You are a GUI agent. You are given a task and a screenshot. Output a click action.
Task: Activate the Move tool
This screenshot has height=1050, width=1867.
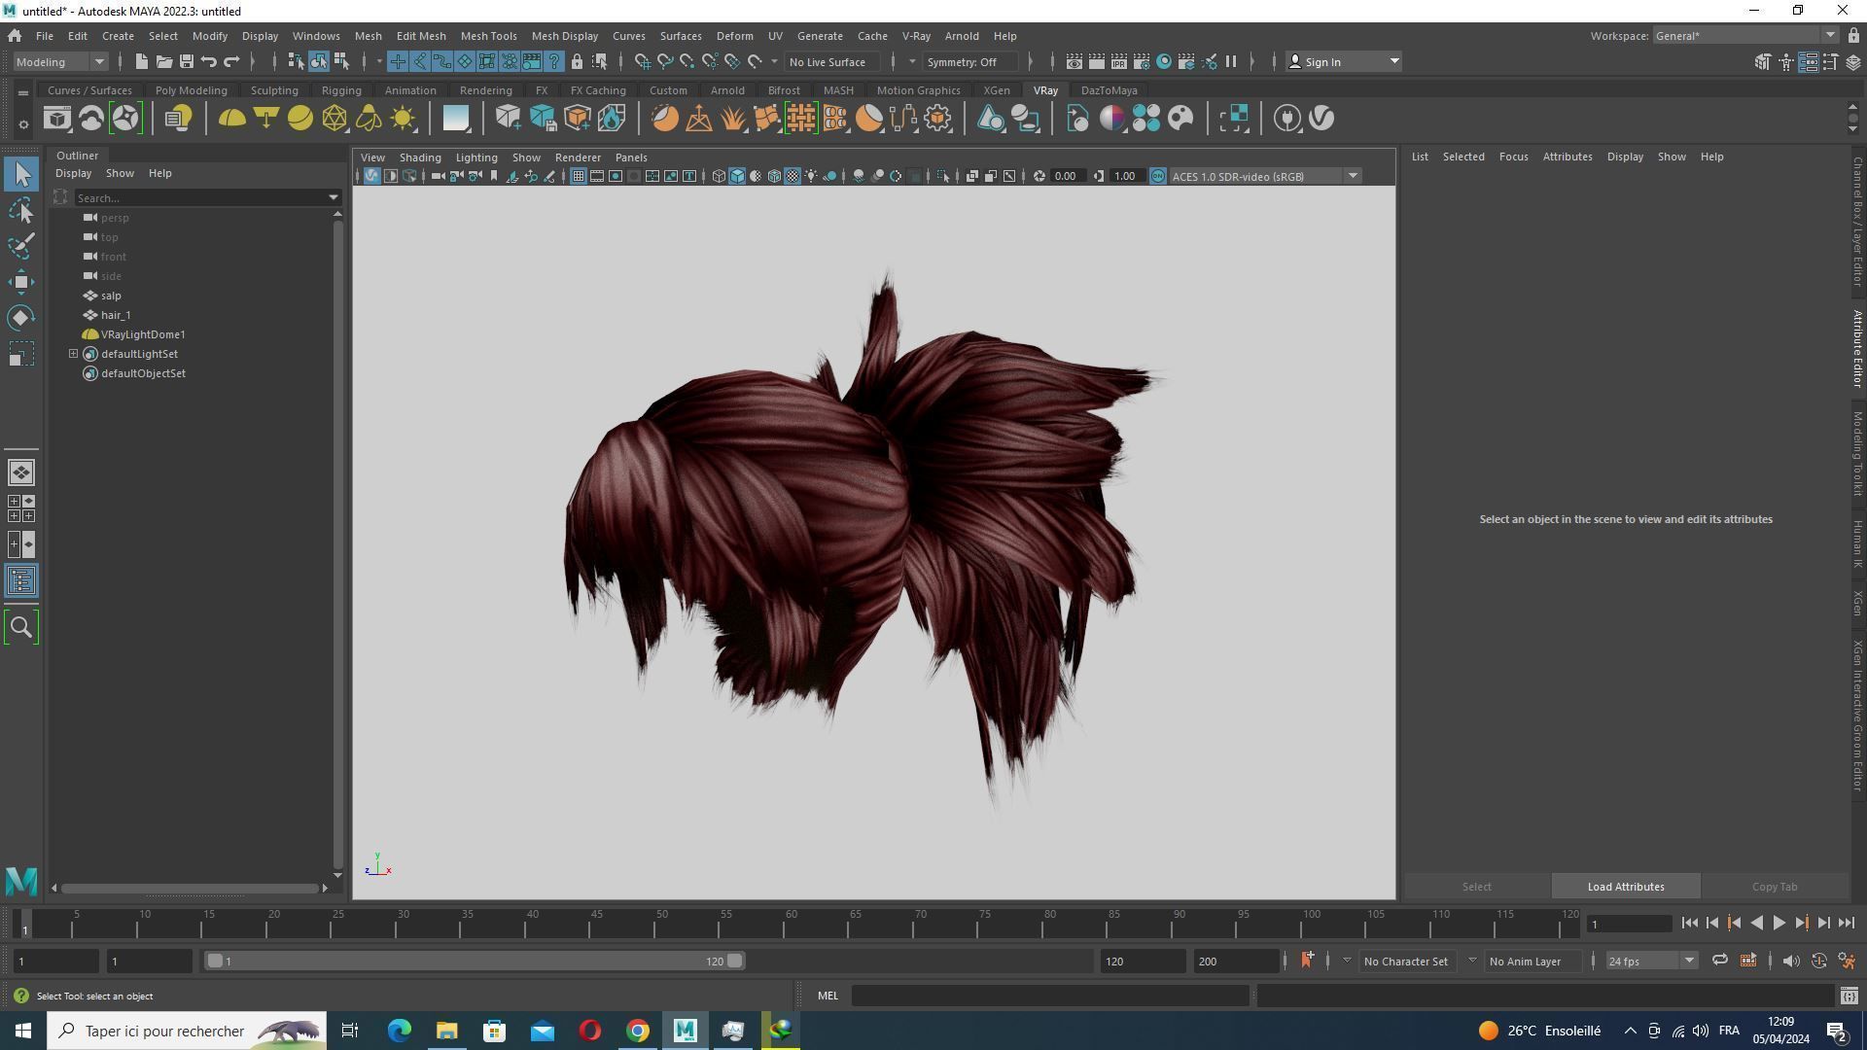(21, 282)
